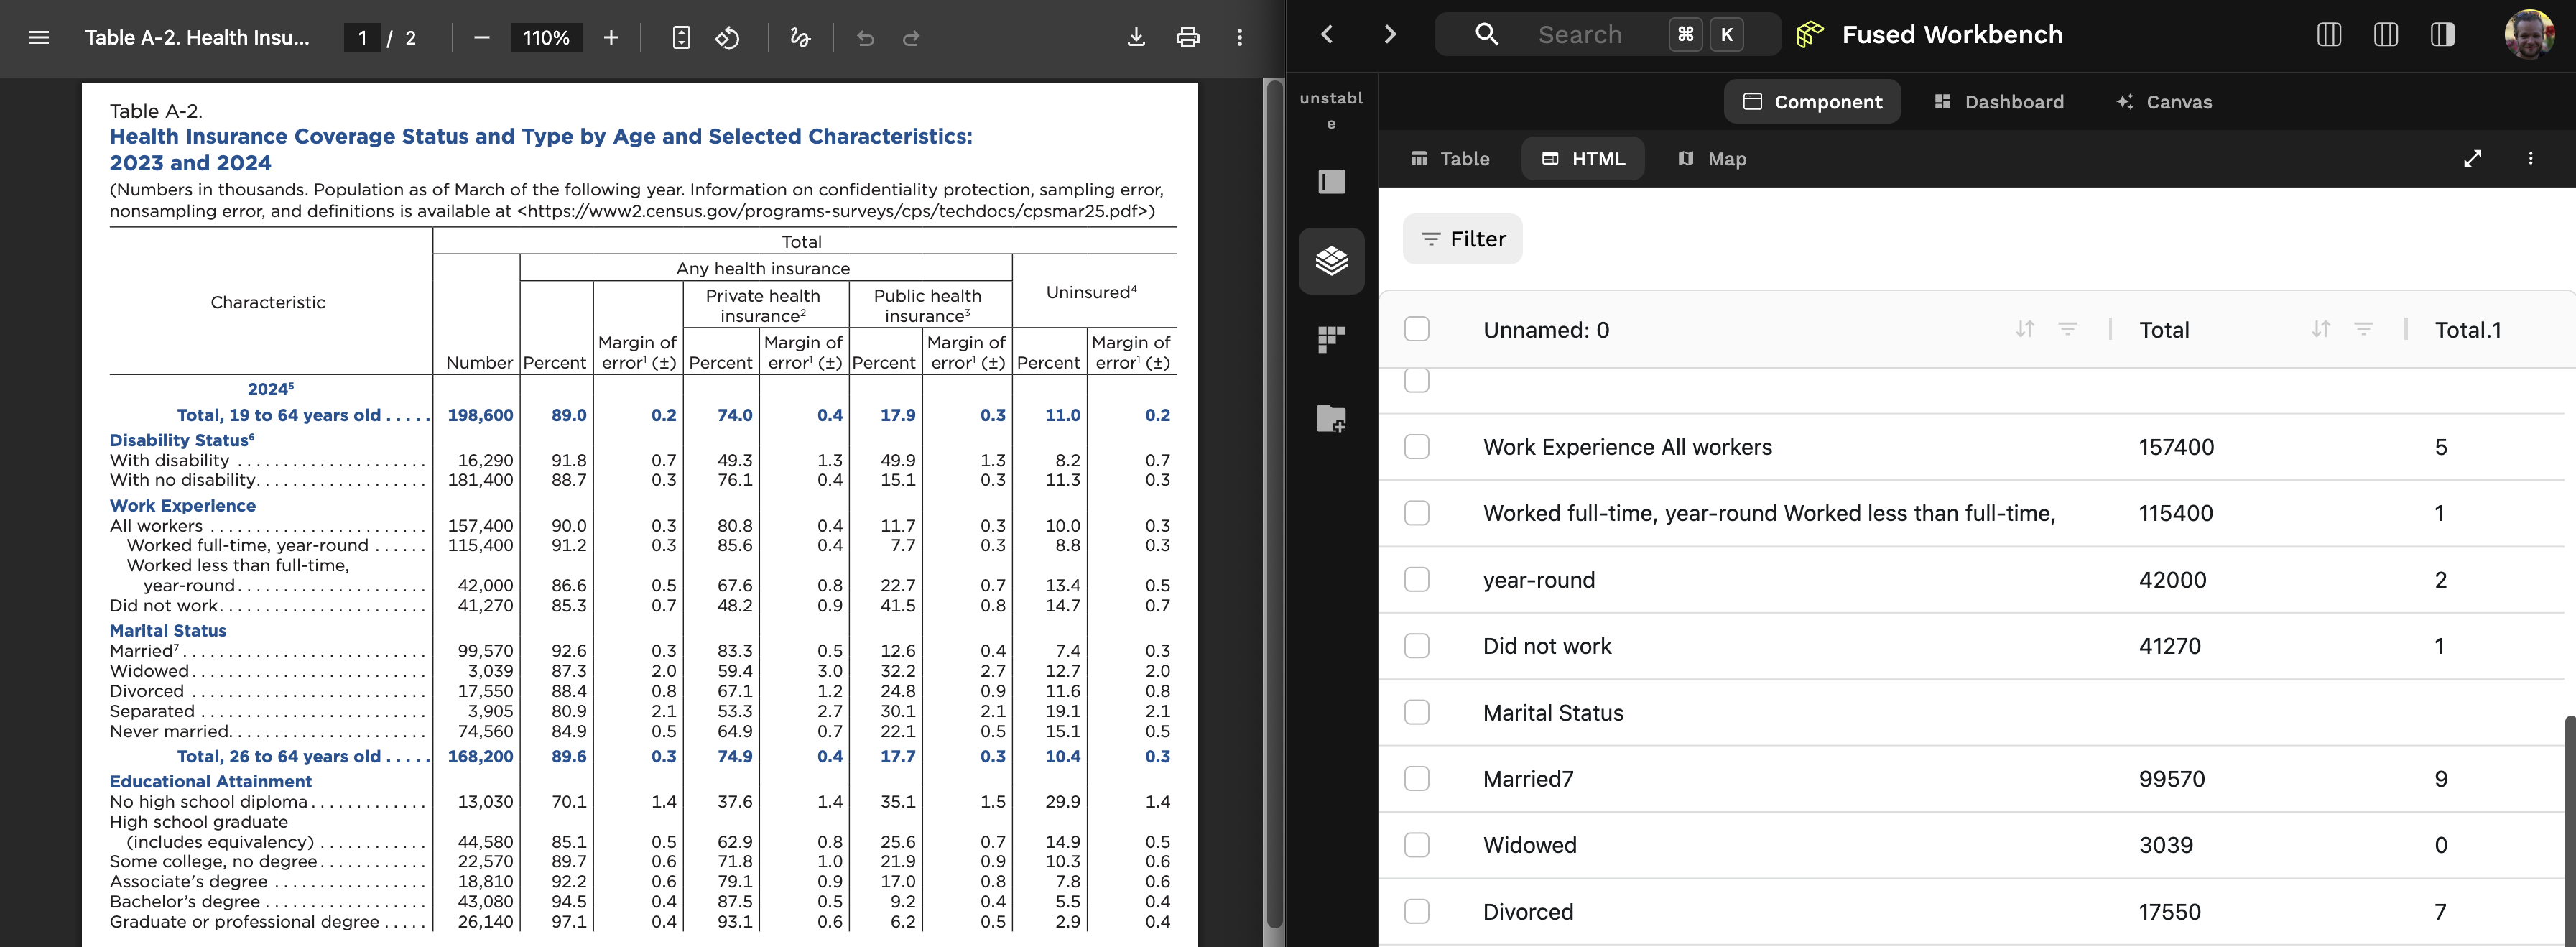The height and width of the screenshot is (947, 2576).
Task: Check the Marital Status row checkbox
Action: 1417,713
